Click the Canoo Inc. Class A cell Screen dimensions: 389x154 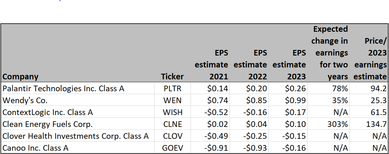point(36,148)
